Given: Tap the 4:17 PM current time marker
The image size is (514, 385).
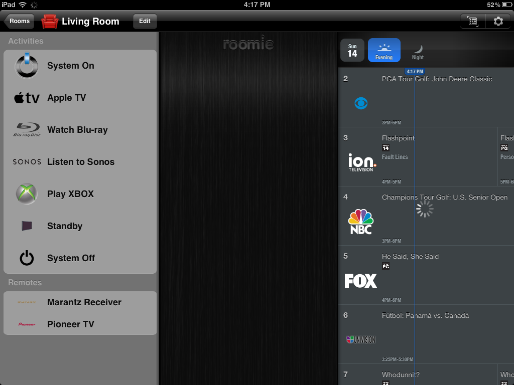Looking at the screenshot, I should coord(415,71).
